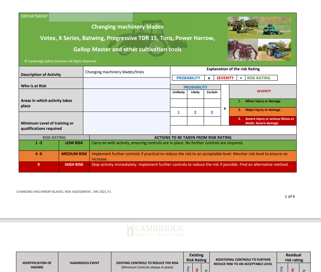
Task: Select probability value 1 under Unlikely
Action: tap(178, 112)
